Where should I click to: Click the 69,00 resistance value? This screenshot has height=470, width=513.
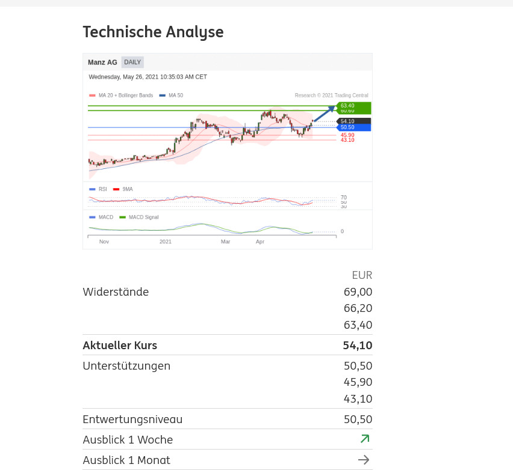(x=358, y=292)
